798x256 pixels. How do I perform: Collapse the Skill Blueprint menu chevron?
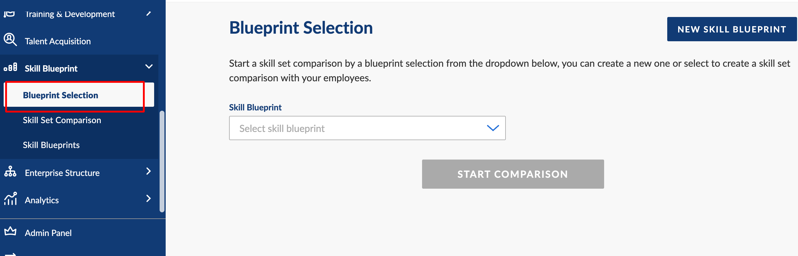click(149, 66)
